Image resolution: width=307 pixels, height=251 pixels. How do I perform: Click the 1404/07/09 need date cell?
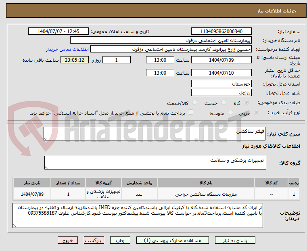32,194
